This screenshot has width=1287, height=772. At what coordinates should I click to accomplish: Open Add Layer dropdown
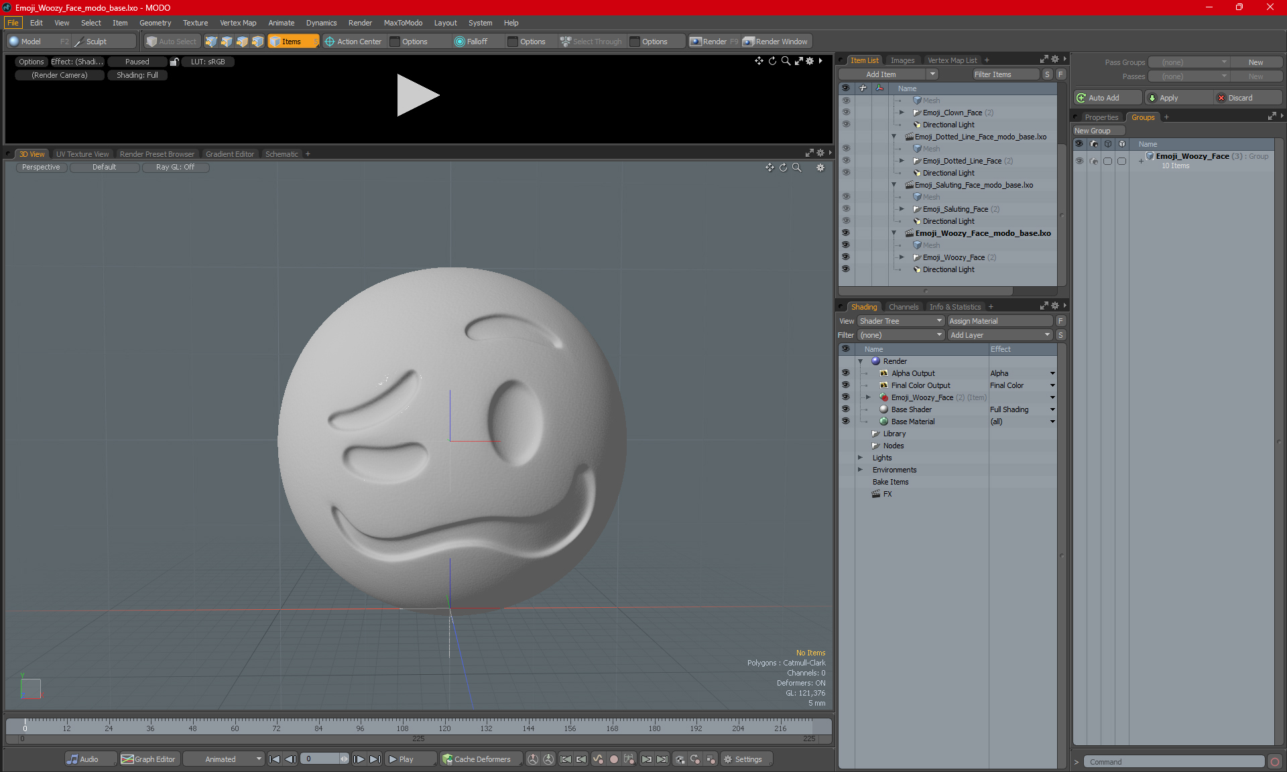(1000, 335)
